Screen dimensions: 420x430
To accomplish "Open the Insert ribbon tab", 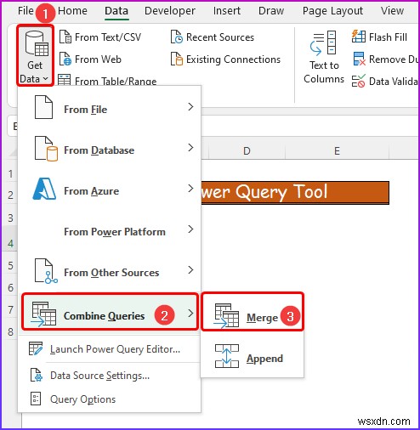I will [227, 11].
